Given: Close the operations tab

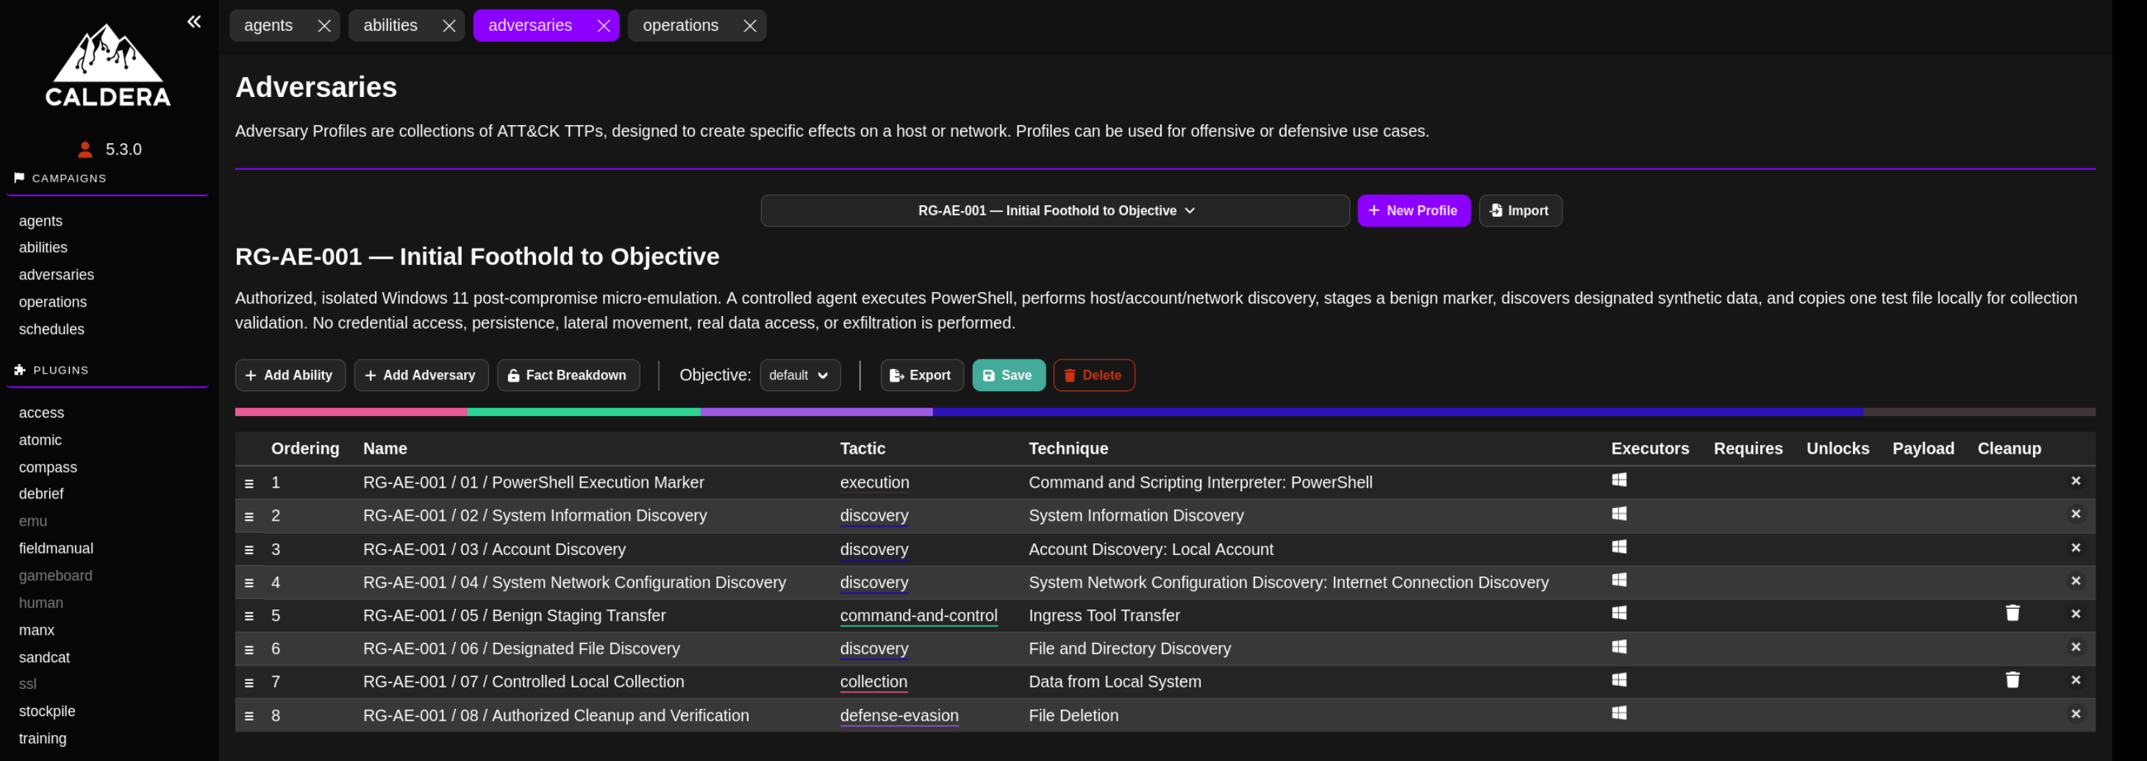Looking at the screenshot, I should pos(750,26).
